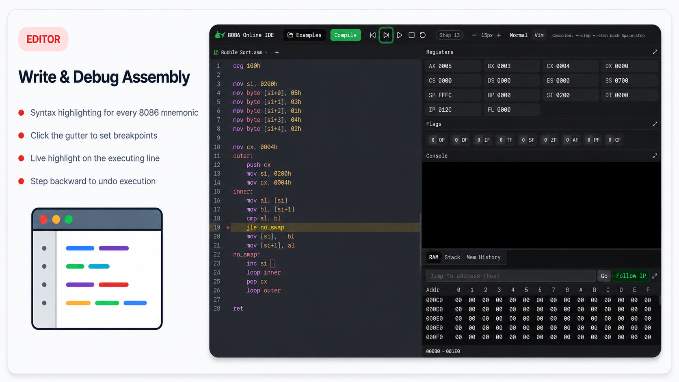Decrease editor font size with minus
The width and height of the screenshot is (679, 382).
474,35
